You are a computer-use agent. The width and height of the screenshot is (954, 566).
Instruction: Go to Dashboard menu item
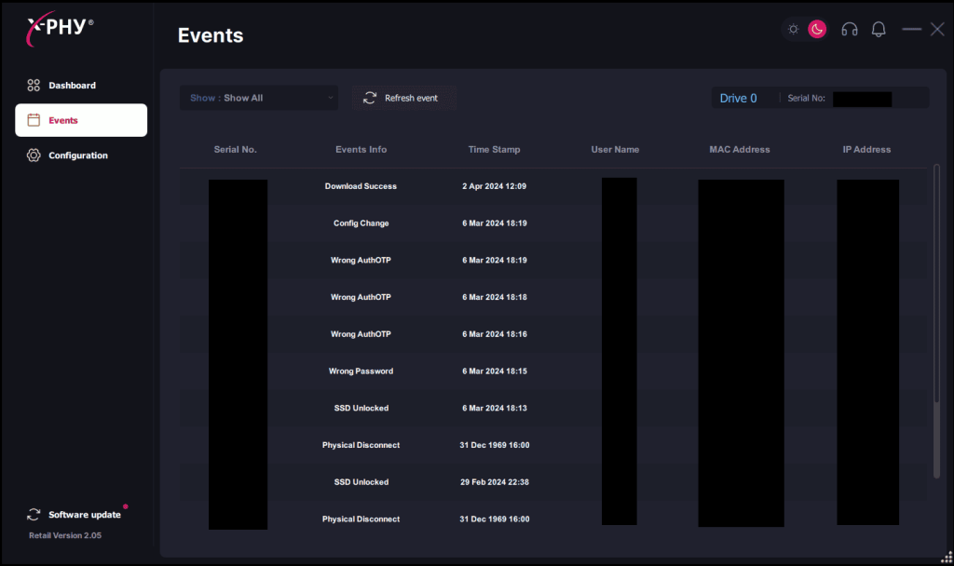tap(72, 86)
